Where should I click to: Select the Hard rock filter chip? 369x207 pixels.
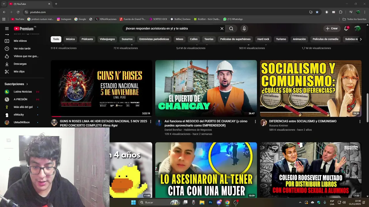point(263,39)
